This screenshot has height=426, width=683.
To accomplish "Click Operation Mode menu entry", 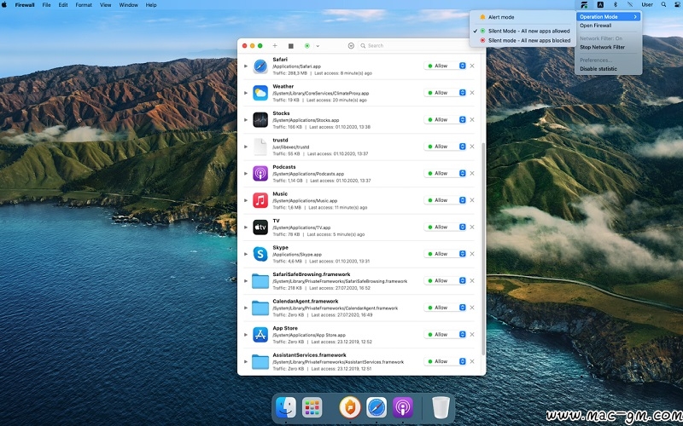I will coord(608,17).
